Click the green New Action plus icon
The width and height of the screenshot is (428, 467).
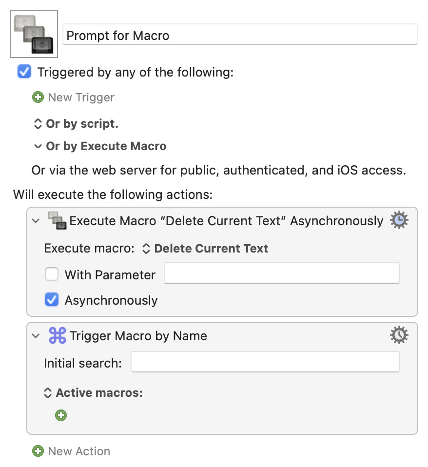point(38,451)
